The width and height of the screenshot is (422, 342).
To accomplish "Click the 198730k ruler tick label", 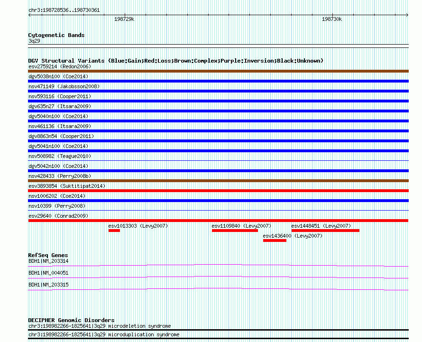I will tap(332, 19).
